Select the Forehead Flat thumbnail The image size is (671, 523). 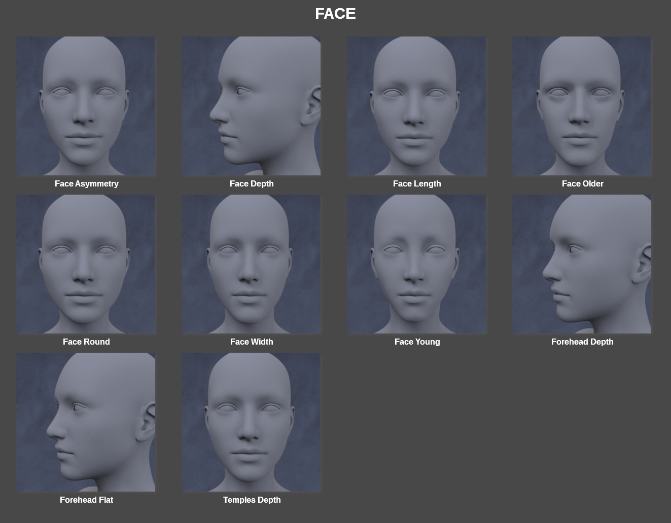86,422
